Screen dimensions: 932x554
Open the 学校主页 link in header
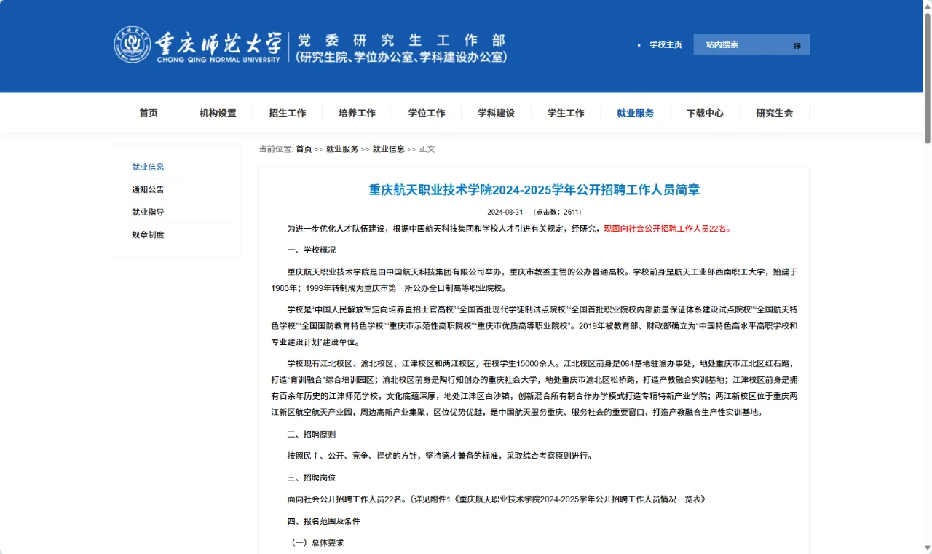pyautogui.click(x=666, y=45)
